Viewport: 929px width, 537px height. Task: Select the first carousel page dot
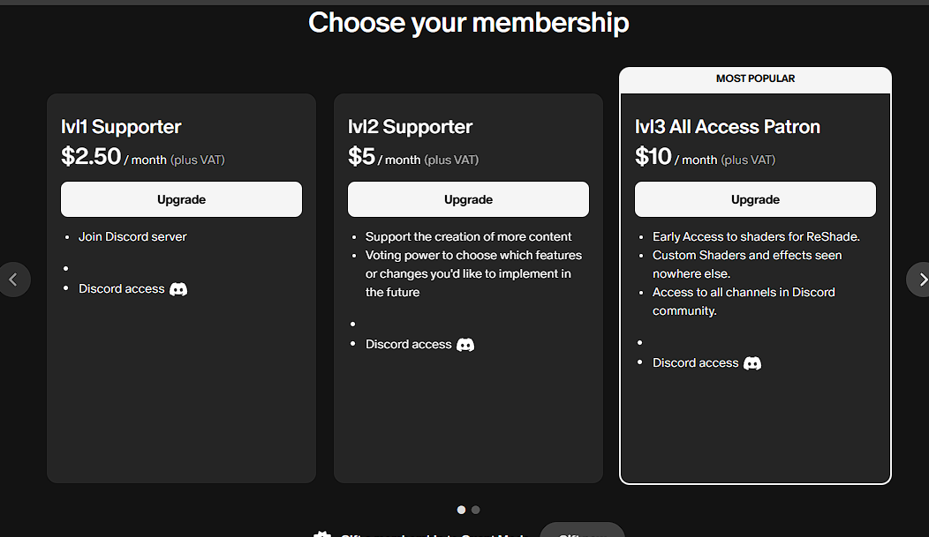point(461,510)
